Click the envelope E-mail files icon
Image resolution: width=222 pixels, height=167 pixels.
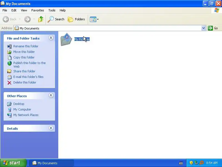[9, 77]
